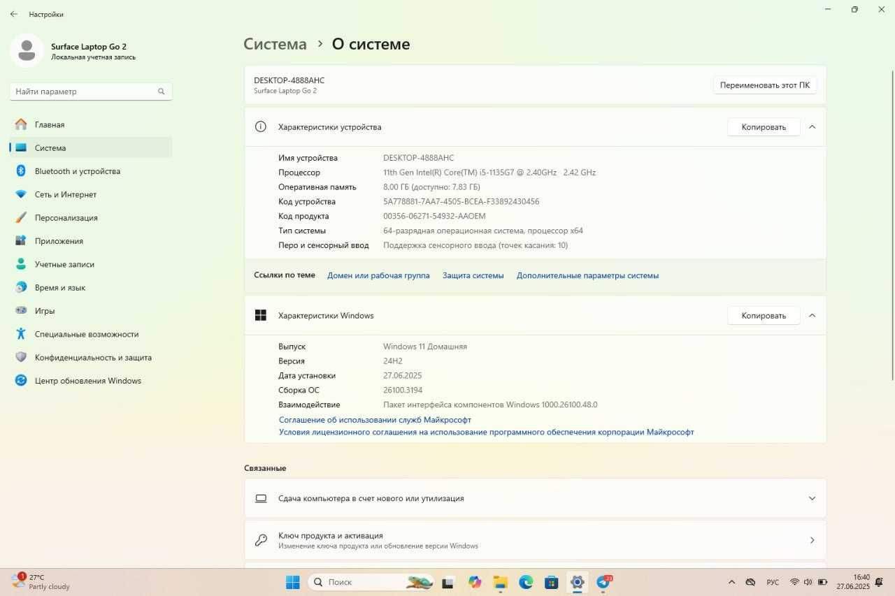
Task: Open Условия лицензионного соглашения link
Action: [x=487, y=433]
